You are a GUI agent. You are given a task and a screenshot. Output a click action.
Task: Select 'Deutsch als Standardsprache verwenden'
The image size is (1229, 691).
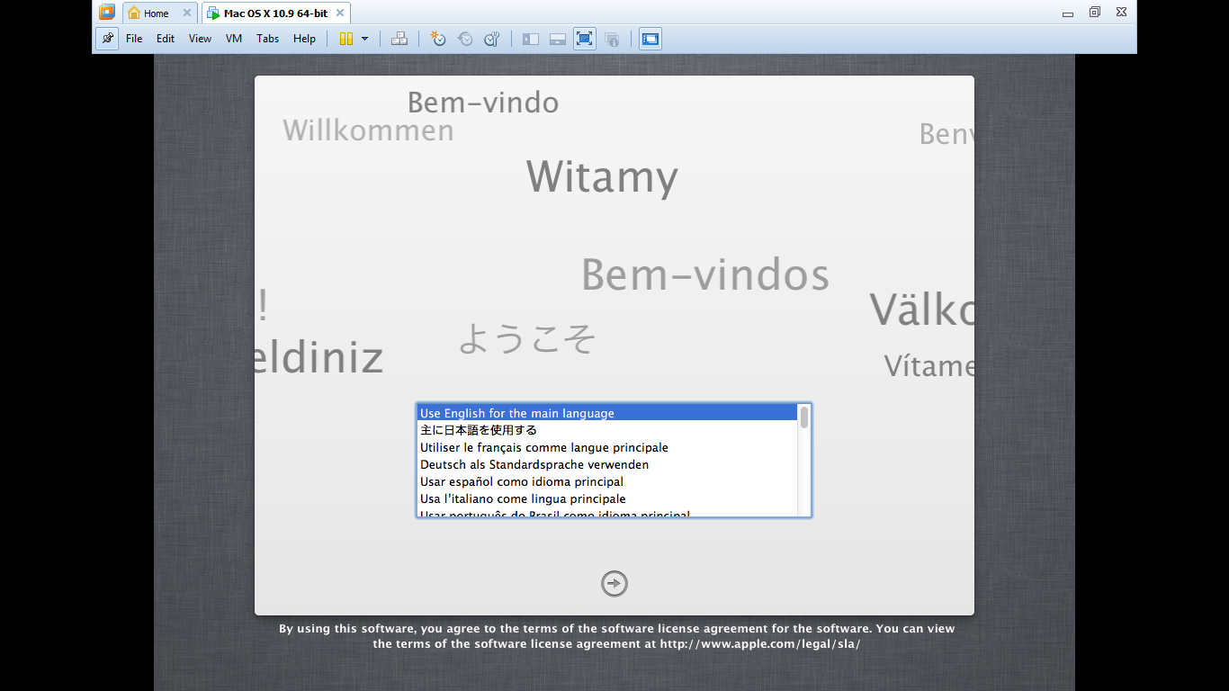click(x=607, y=464)
